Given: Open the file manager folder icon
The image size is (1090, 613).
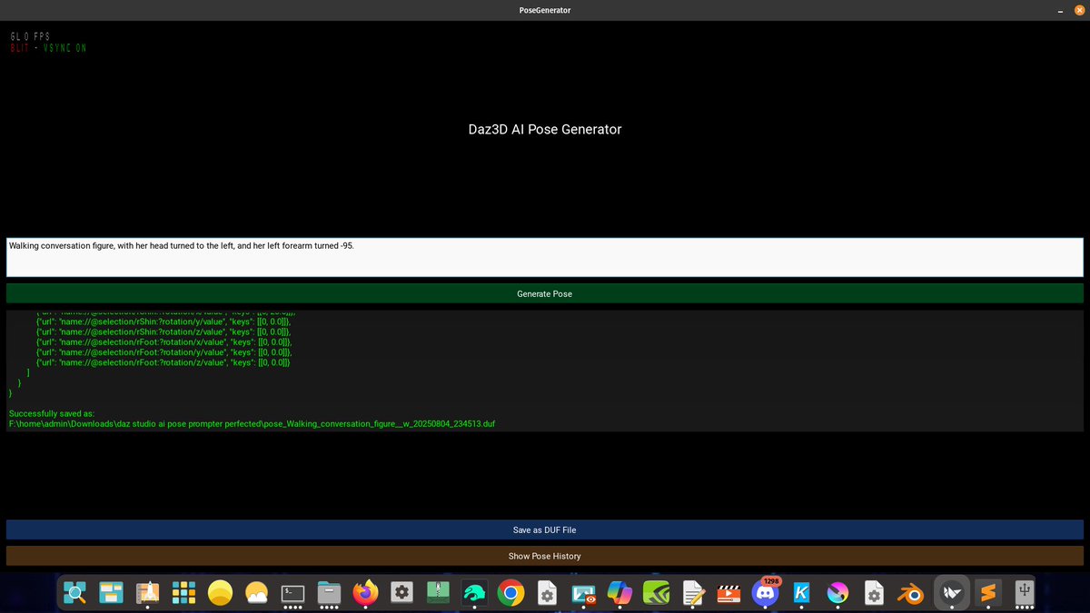Looking at the screenshot, I should pyautogui.click(x=330, y=594).
